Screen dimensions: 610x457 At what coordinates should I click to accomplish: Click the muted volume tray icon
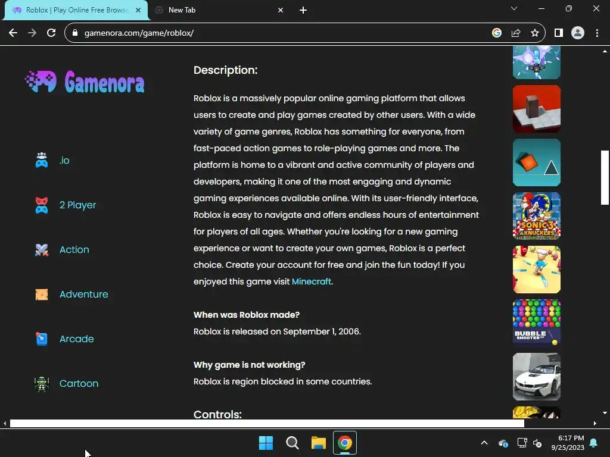tap(537, 443)
